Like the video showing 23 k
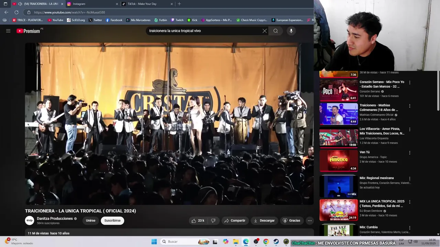440x247 pixels. [198, 221]
